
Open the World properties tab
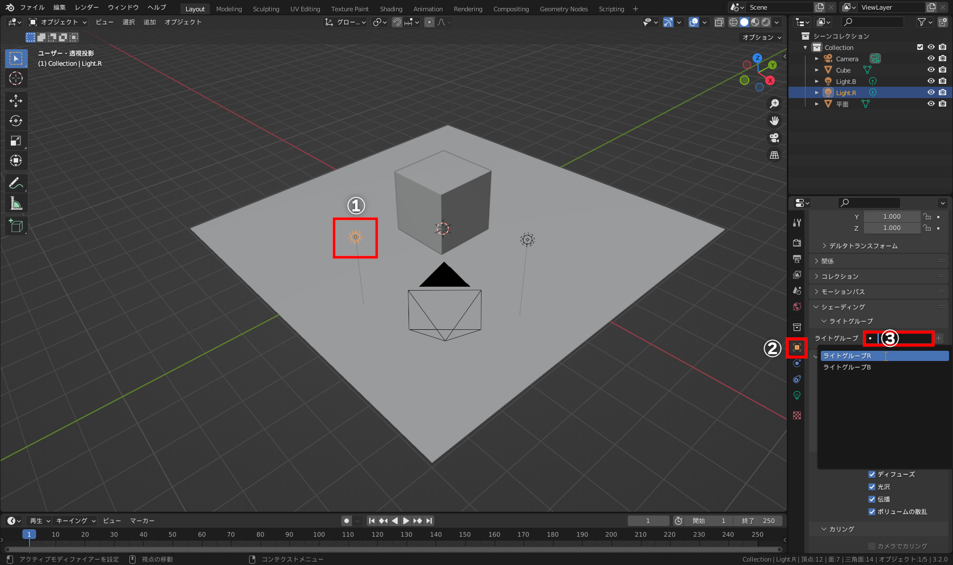click(797, 307)
